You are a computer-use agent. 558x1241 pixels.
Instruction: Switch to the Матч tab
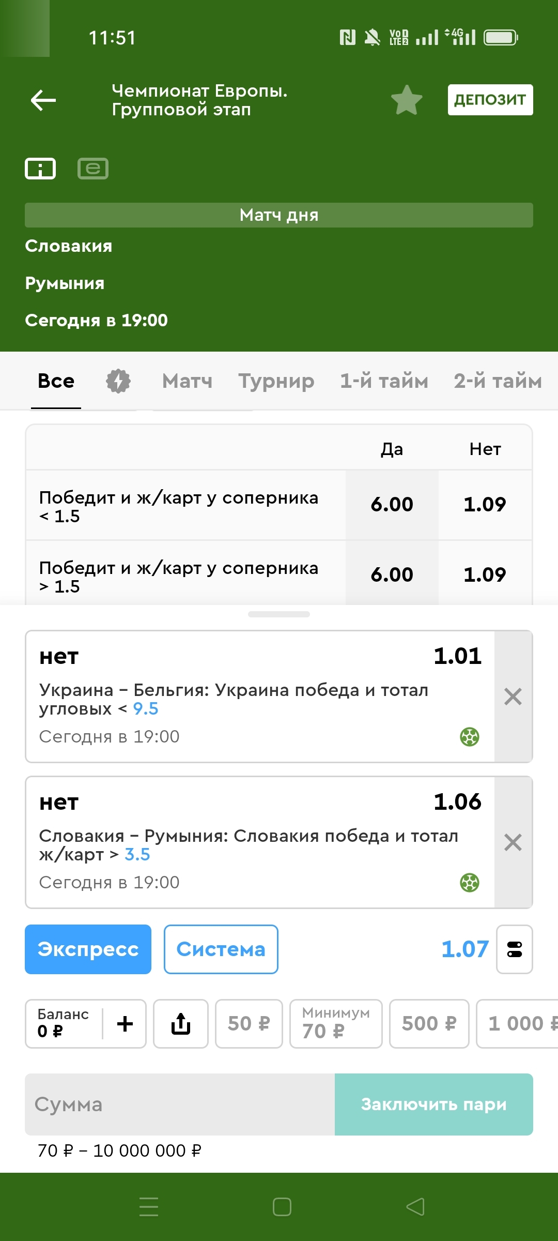point(187,381)
